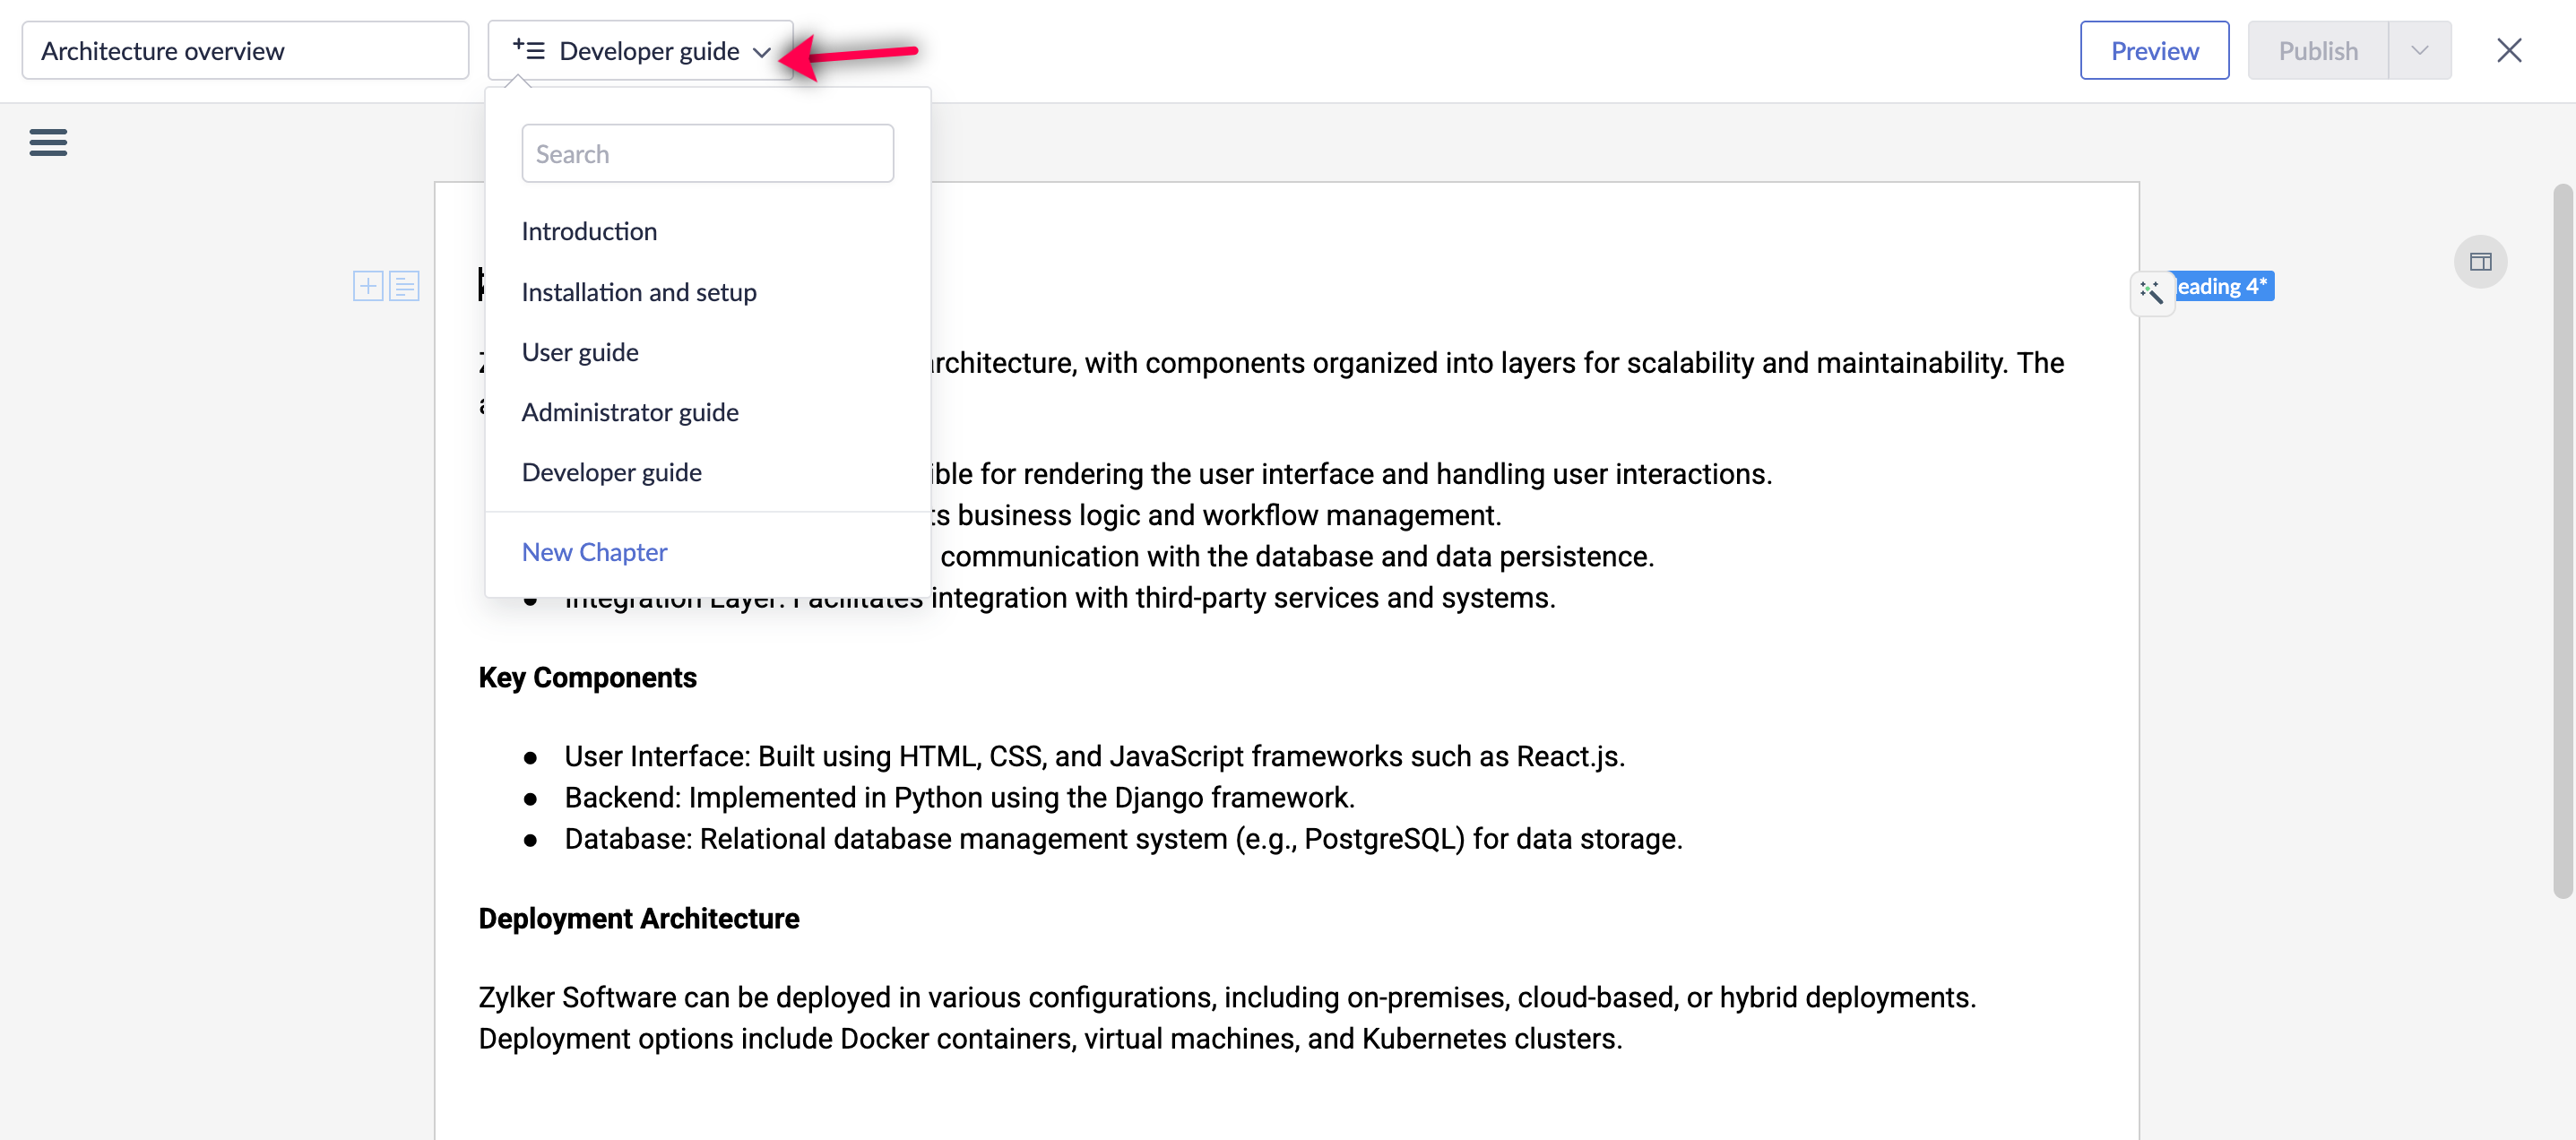Focus the chapter Search field
Image resolution: width=2576 pixels, height=1140 pixels.
(x=707, y=154)
